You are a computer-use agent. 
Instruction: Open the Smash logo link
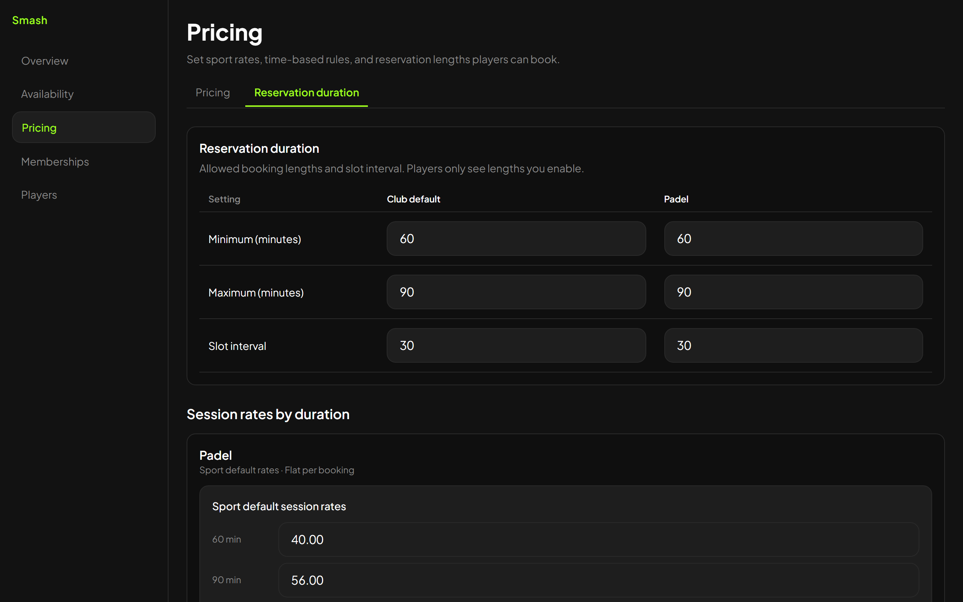tap(30, 20)
